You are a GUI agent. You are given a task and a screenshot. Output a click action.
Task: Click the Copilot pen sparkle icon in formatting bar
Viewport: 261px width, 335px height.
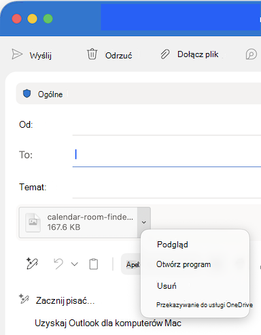(32, 264)
